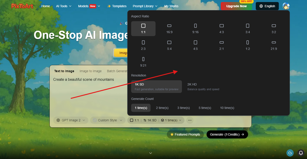Choose the 5:4 aspect ratio
This screenshot has width=307, height=159.
coord(169,45)
